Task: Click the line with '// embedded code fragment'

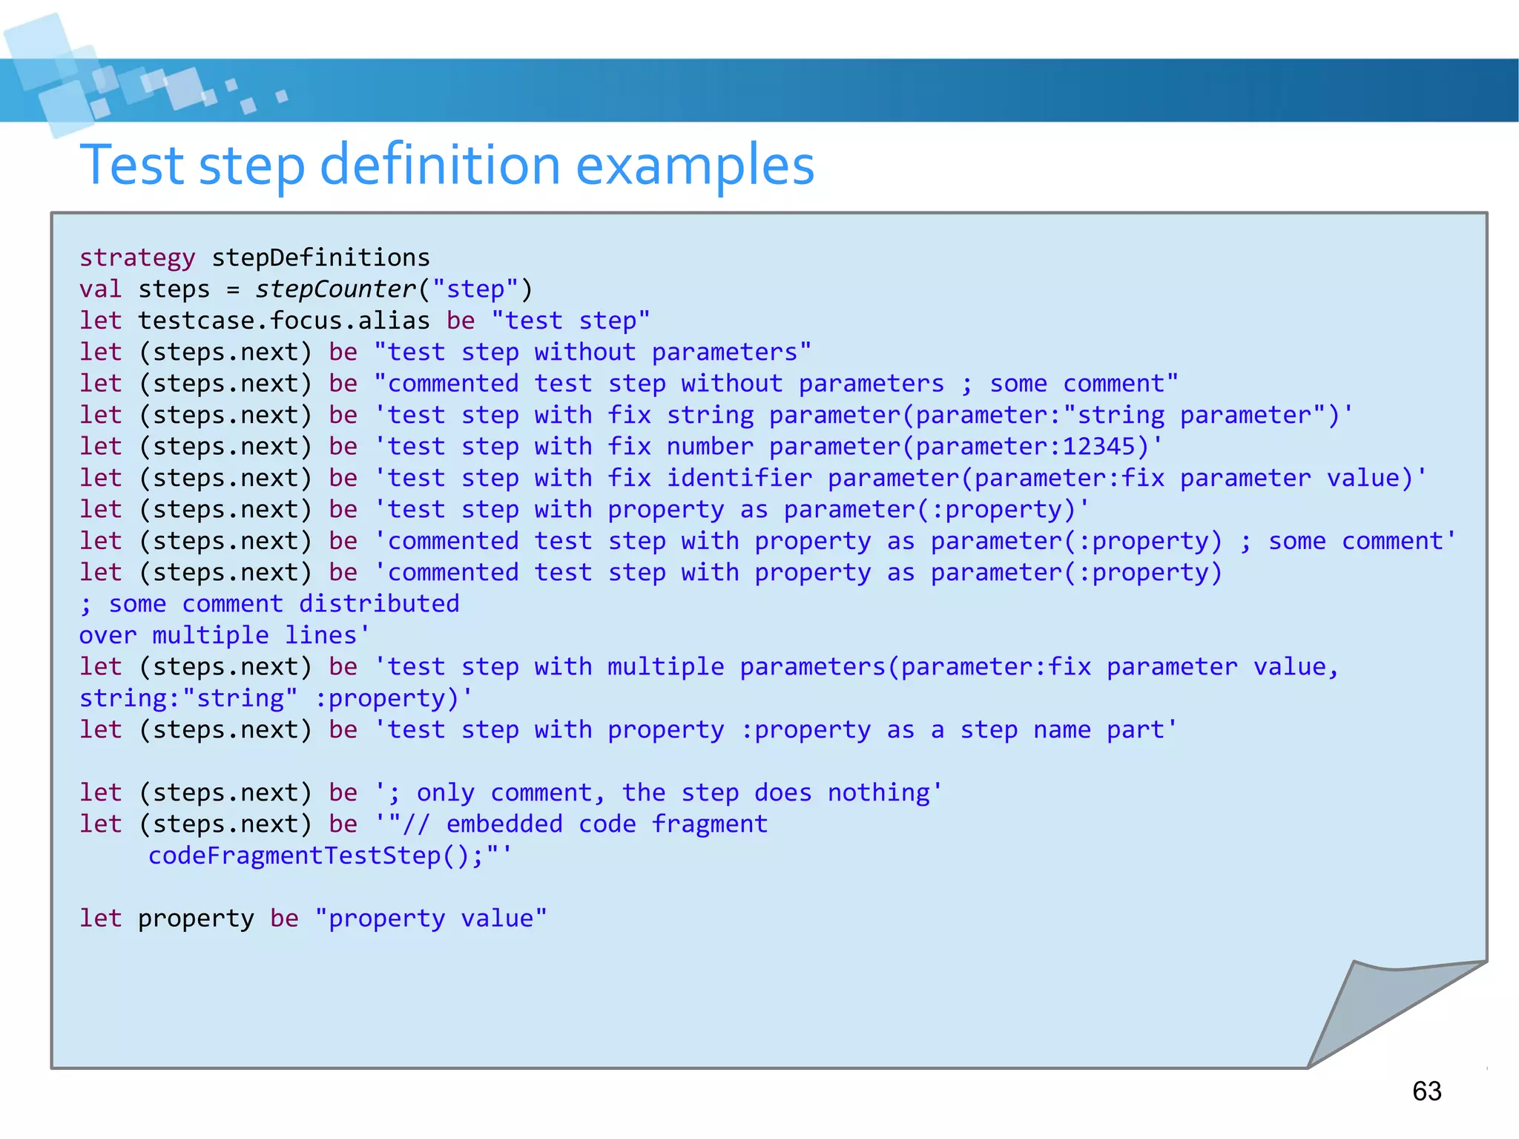Action: [424, 824]
